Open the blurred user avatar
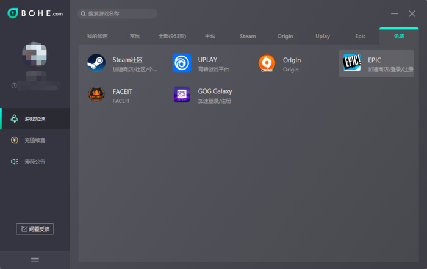The height and width of the screenshot is (269, 427). (34, 54)
